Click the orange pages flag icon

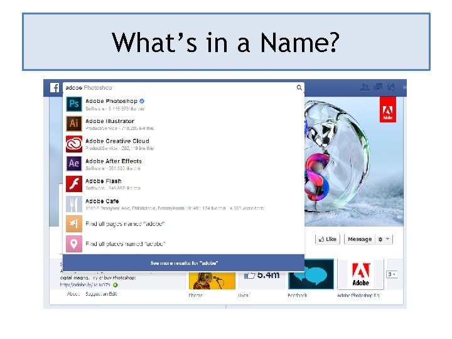pos(74,223)
